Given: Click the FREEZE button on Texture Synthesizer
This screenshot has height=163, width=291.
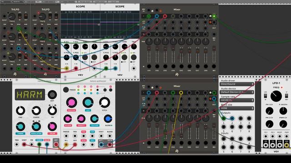Looking at the screenshot, I should (66, 90).
